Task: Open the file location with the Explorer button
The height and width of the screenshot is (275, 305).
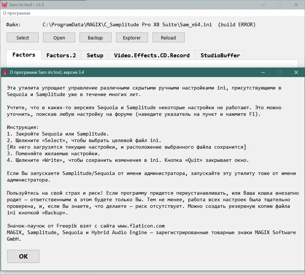Action: pyautogui.click(x=132, y=38)
